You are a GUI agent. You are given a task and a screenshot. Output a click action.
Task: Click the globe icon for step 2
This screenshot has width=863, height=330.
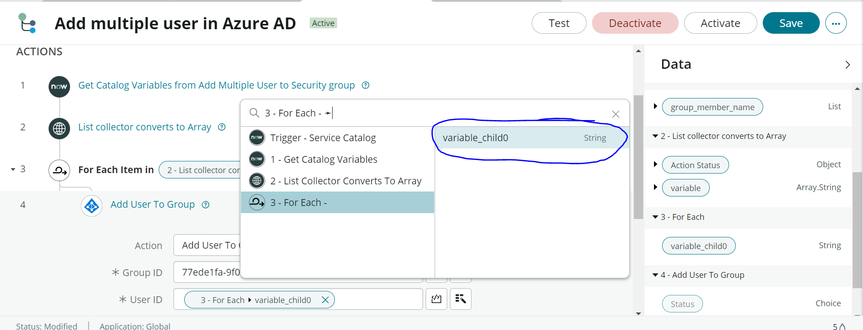point(59,129)
